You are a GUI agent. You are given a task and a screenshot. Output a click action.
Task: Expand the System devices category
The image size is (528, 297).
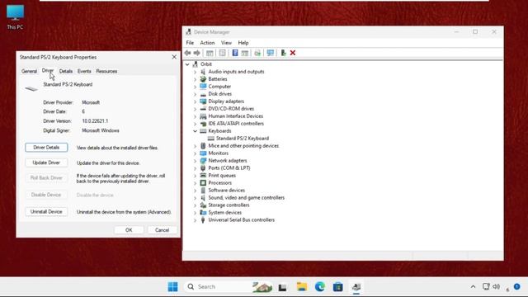pyautogui.click(x=195, y=213)
